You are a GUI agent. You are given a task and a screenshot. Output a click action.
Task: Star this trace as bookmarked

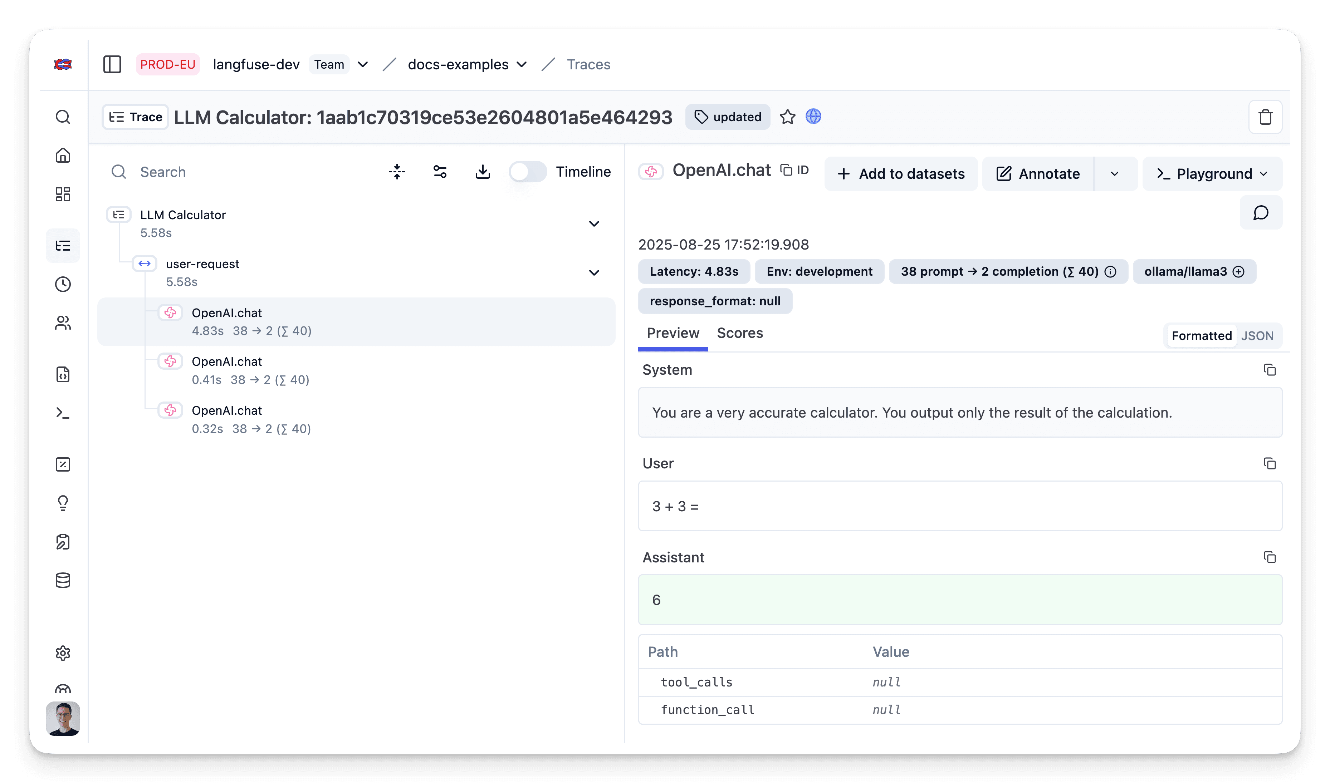click(x=787, y=117)
